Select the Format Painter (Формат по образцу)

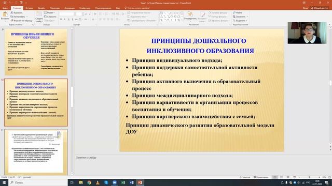click(x=22, y=21)
